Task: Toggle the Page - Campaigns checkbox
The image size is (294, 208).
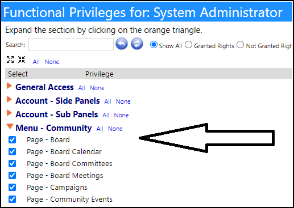Action: pos(13,188)
